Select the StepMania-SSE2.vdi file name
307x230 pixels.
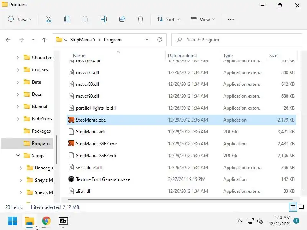pyautogui.click(x=96, y=156)
